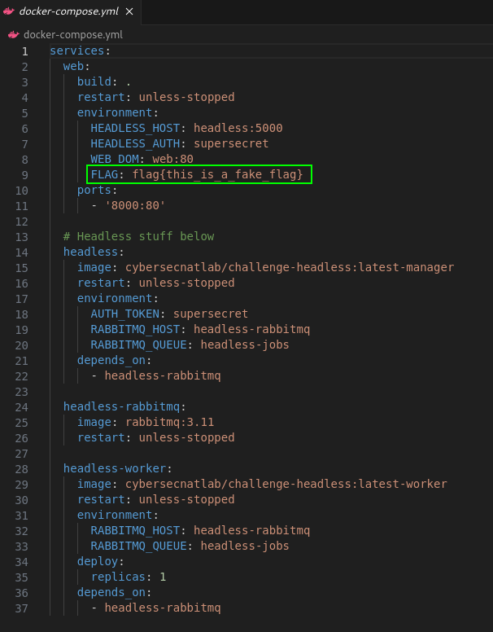This screenshot has width=493, height=632.
Task: Click the 'web' service key
Action: tap(73, 66)
